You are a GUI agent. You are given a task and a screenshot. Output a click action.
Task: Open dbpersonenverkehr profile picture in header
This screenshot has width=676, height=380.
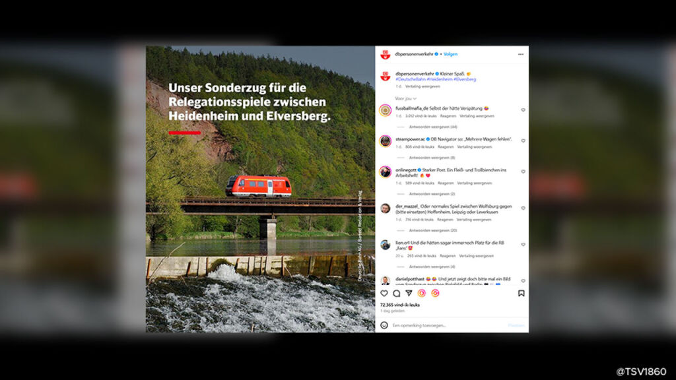tap(386, 55)
